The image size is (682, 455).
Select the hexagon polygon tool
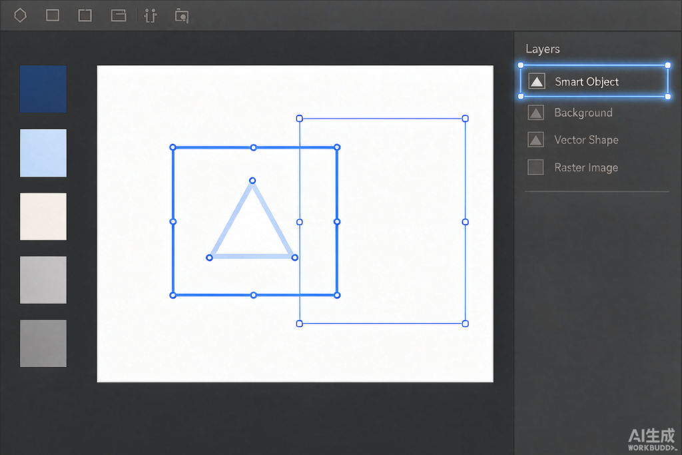coord(20,16)
